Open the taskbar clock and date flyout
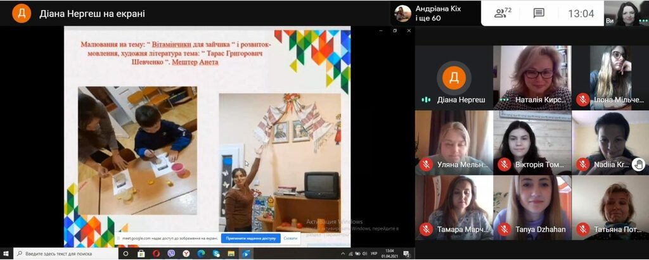This screenshot has height=260, width=649. (x=390, y=254)
